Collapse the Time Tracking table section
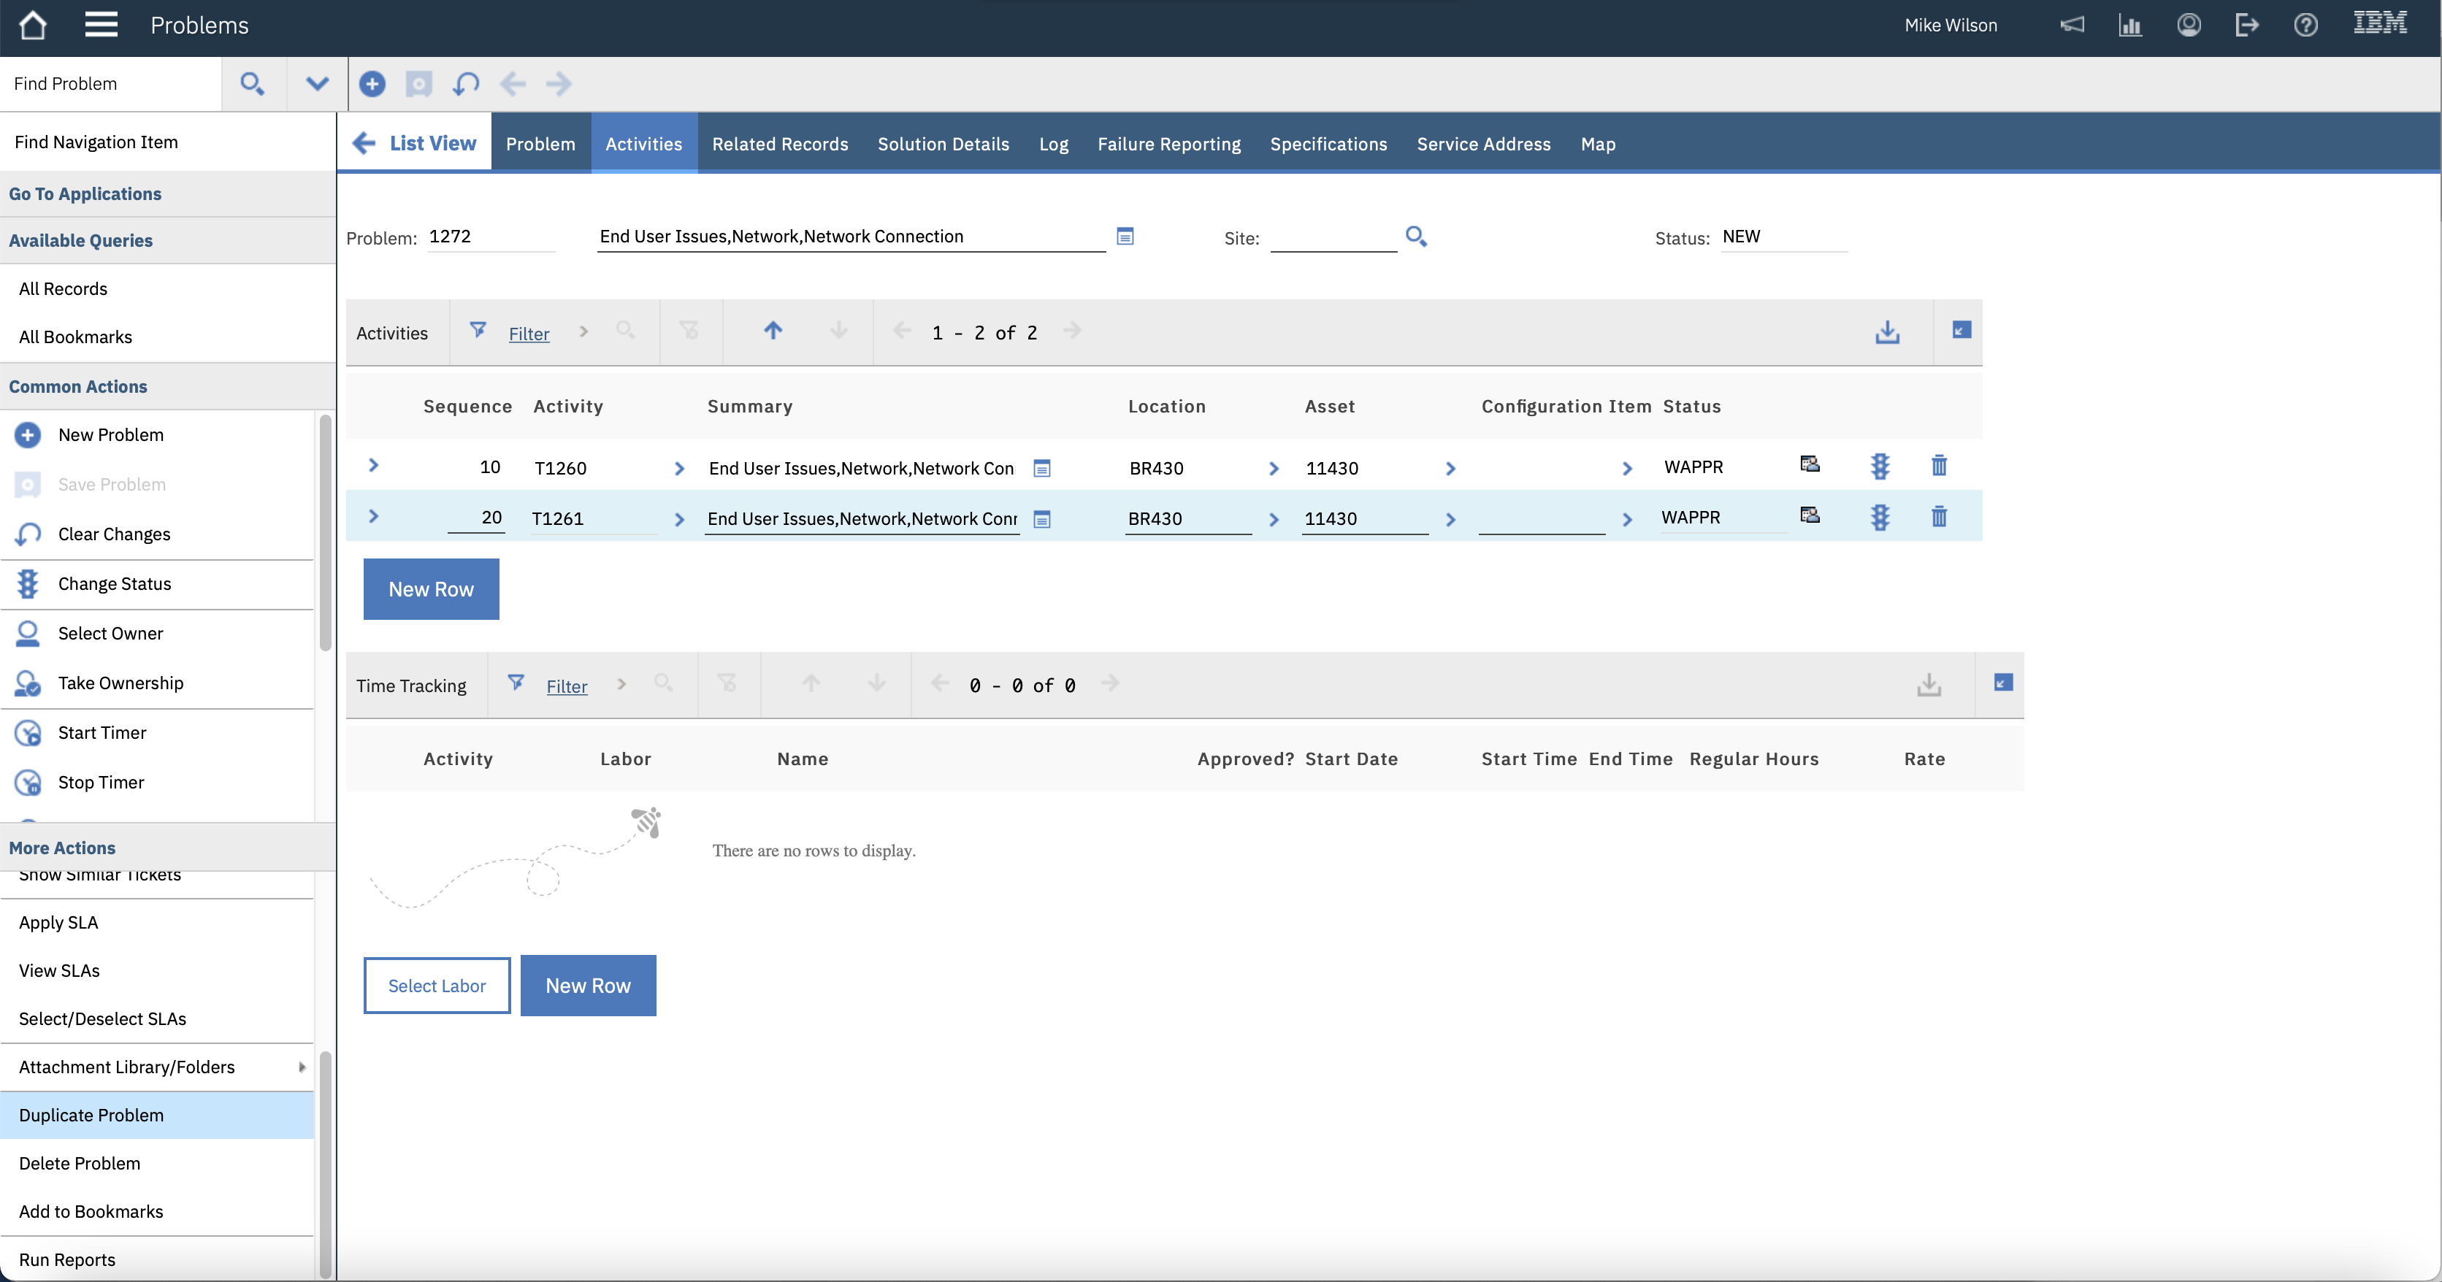Screen dimensions: 2442x1282 point(2002,683)
